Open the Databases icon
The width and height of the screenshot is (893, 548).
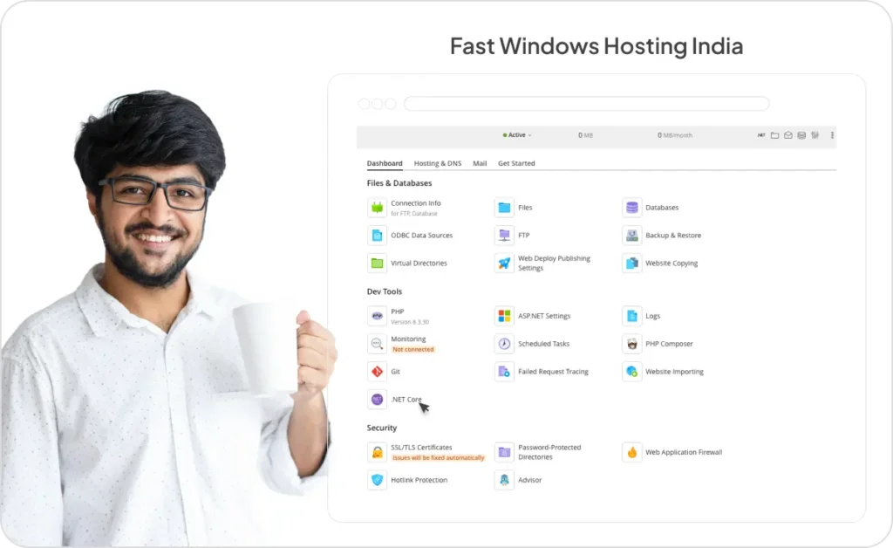[631, 207]
